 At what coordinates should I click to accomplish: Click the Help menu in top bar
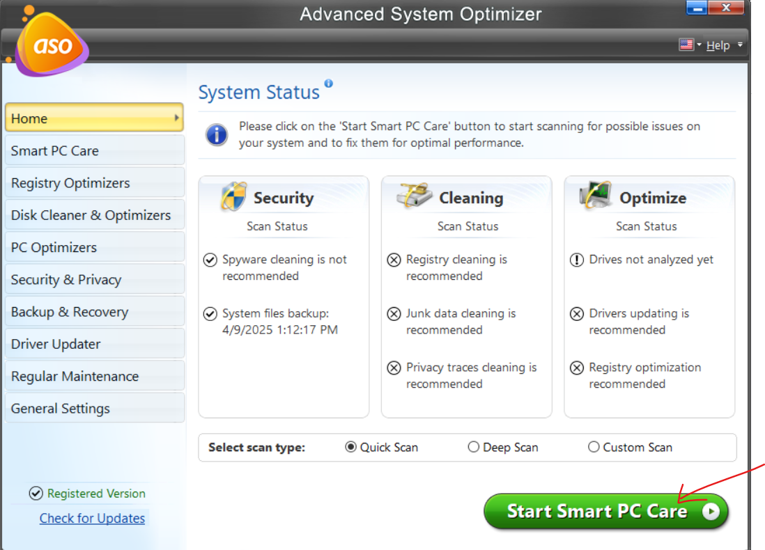[718, 45]
